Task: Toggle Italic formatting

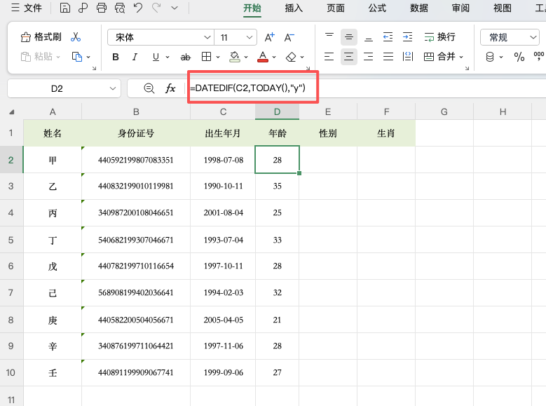Action: (135, 57)
